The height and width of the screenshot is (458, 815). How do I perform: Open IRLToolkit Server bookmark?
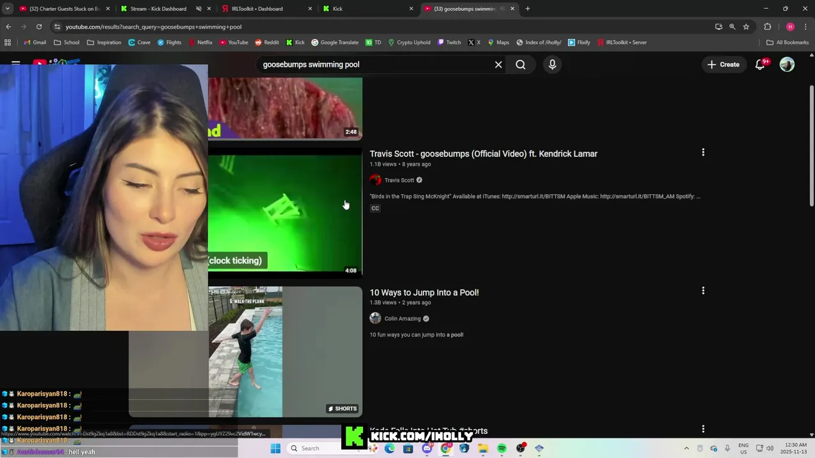pos(621,43)
